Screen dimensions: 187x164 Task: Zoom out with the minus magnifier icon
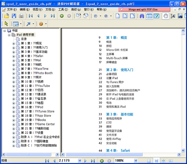click(96, 16)
